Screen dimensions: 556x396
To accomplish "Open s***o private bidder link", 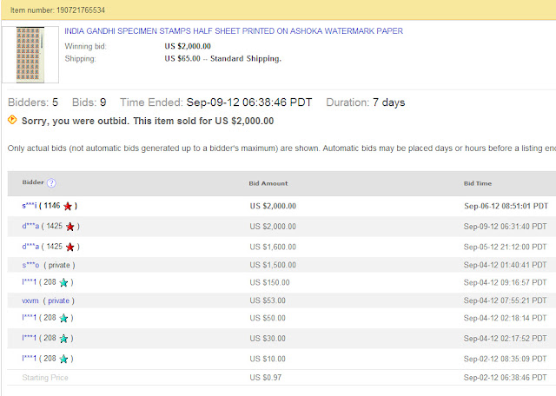I will point(30,265).
